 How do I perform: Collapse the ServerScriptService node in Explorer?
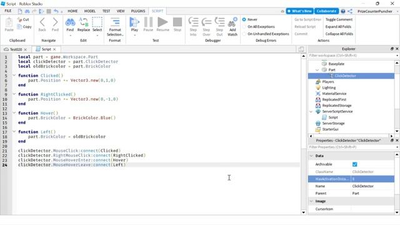pyautogui.click(x=311, y=111)
